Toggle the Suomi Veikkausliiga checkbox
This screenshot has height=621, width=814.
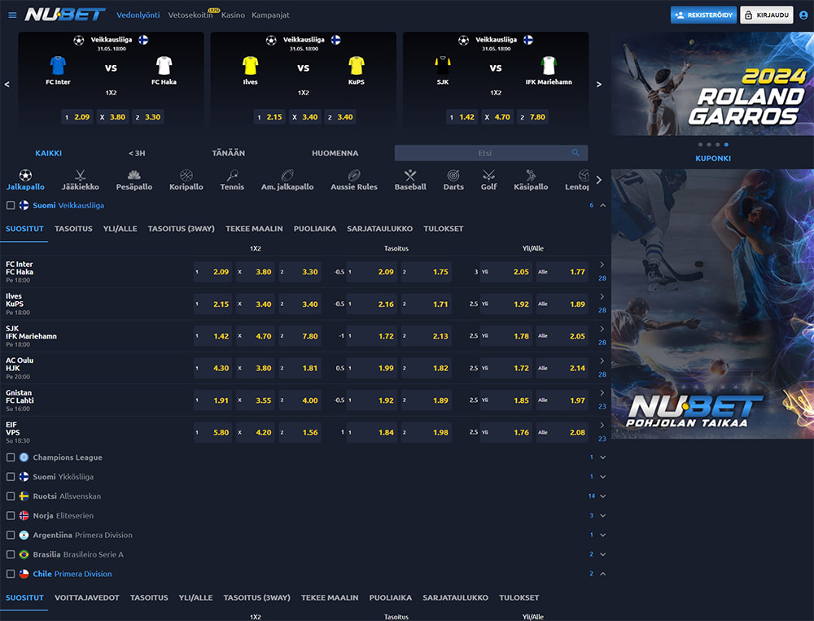11,206
